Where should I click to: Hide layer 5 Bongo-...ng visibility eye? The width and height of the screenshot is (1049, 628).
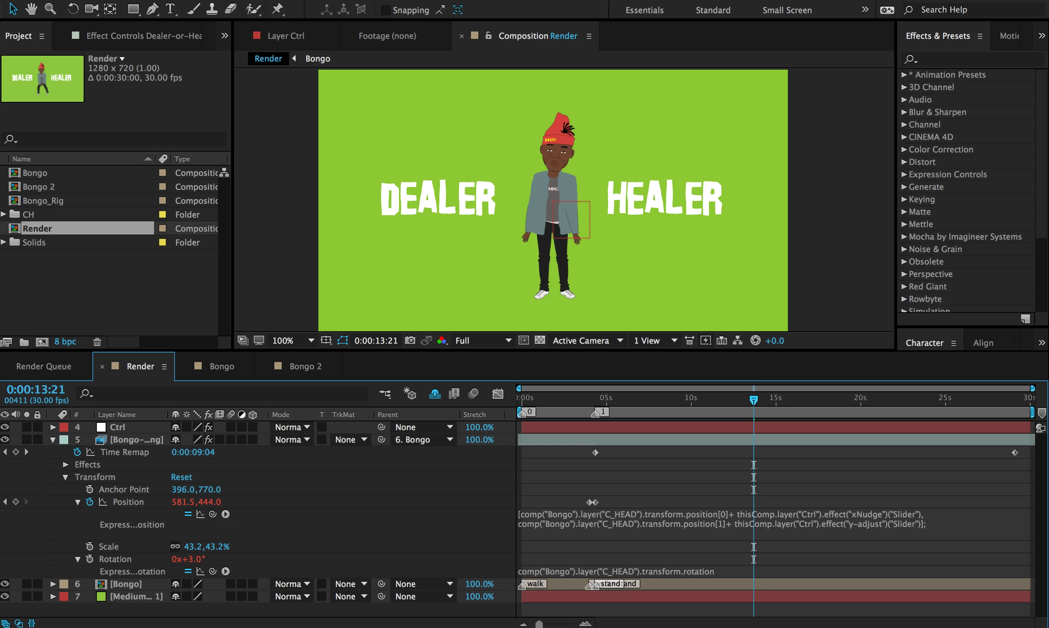click(5, 440)
